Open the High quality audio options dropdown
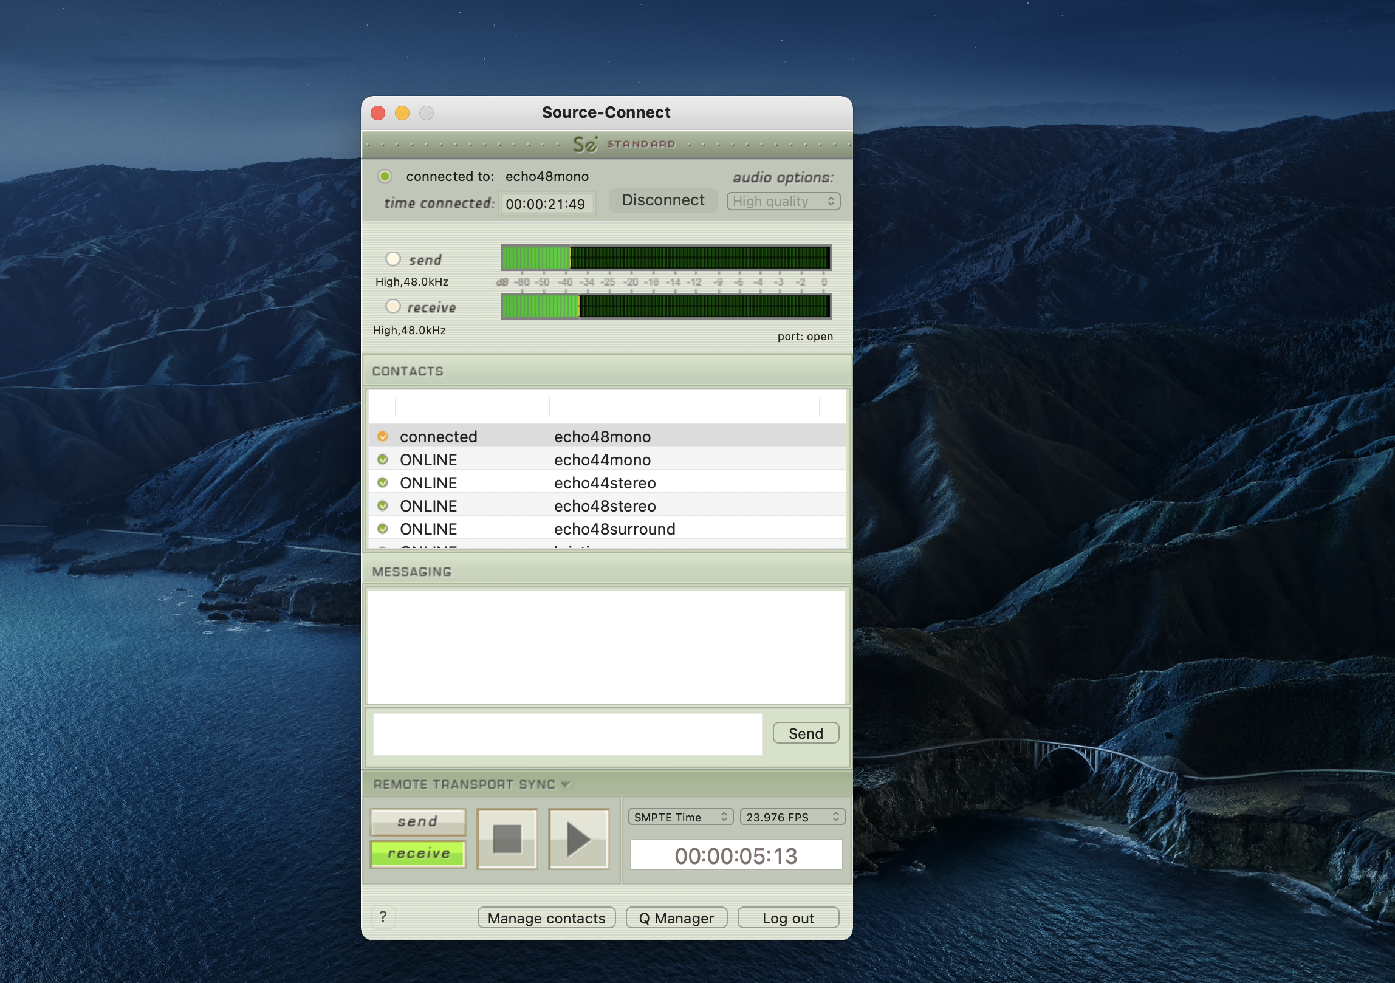 783,201
